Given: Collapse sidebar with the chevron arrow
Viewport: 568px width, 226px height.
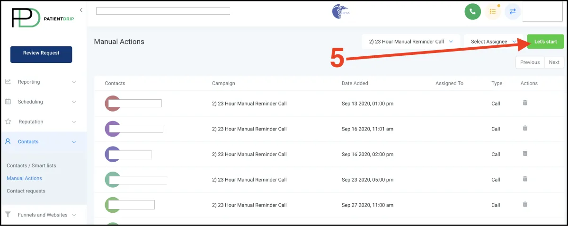Looking at the screenshot, I should point(81,10).
